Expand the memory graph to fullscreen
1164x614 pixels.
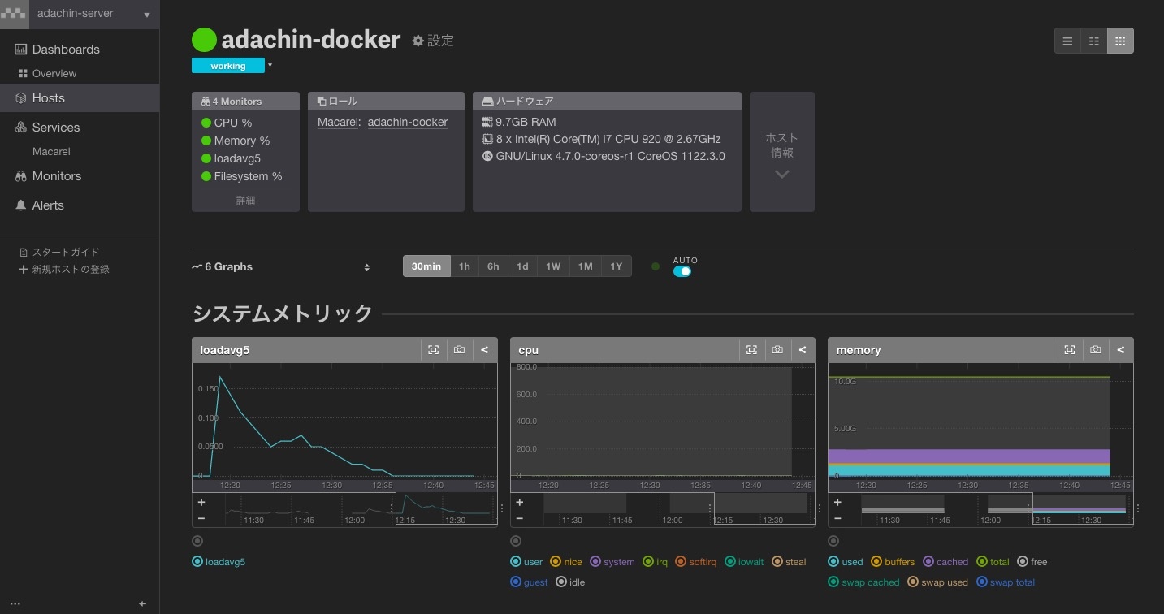point(1070,350)
